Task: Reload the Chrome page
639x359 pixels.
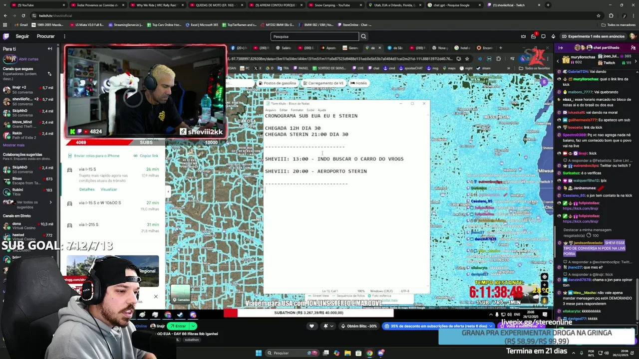Action: 23,15
